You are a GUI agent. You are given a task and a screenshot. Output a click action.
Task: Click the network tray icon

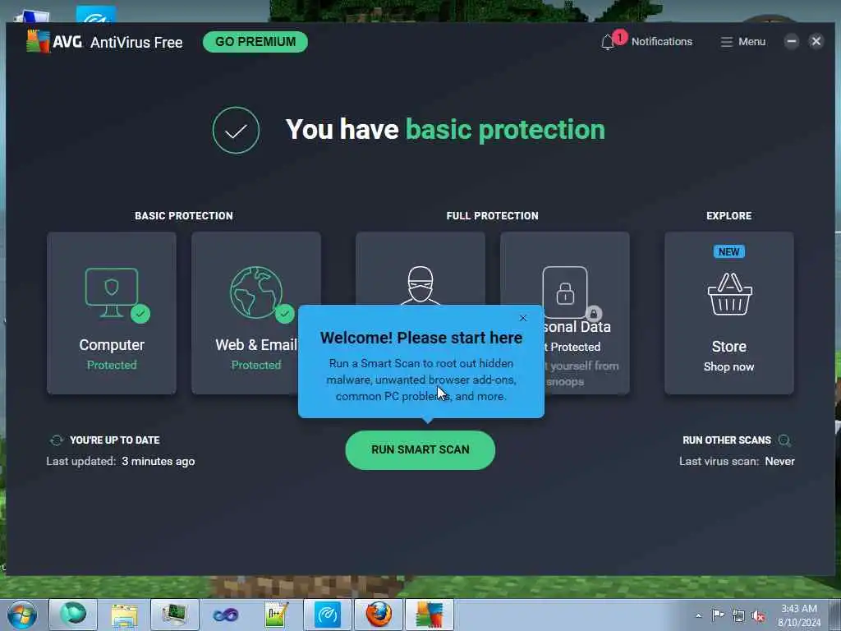738,616
